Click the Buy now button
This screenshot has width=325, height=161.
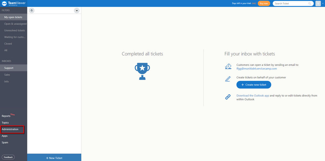pyautogui.click(x=264, y=4)
